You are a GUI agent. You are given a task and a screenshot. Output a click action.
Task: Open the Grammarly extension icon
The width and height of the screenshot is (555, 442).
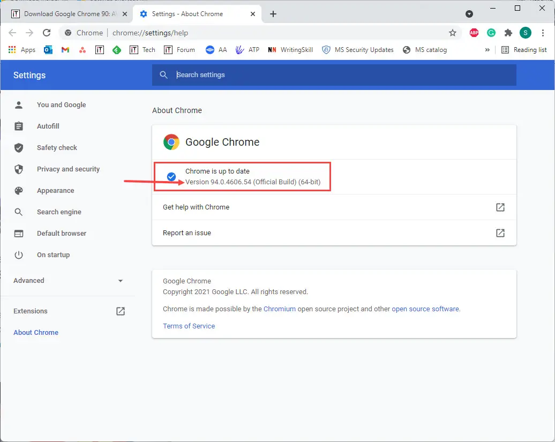(x=491, y=33)
